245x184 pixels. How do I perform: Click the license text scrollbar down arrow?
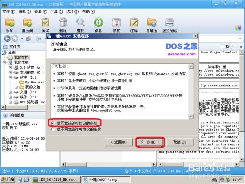(191, 116)
